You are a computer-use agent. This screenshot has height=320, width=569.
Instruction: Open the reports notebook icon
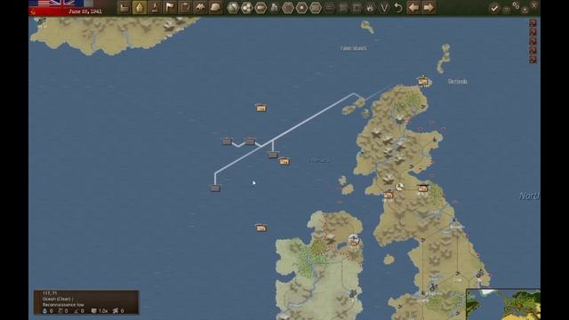coord(185,8)
